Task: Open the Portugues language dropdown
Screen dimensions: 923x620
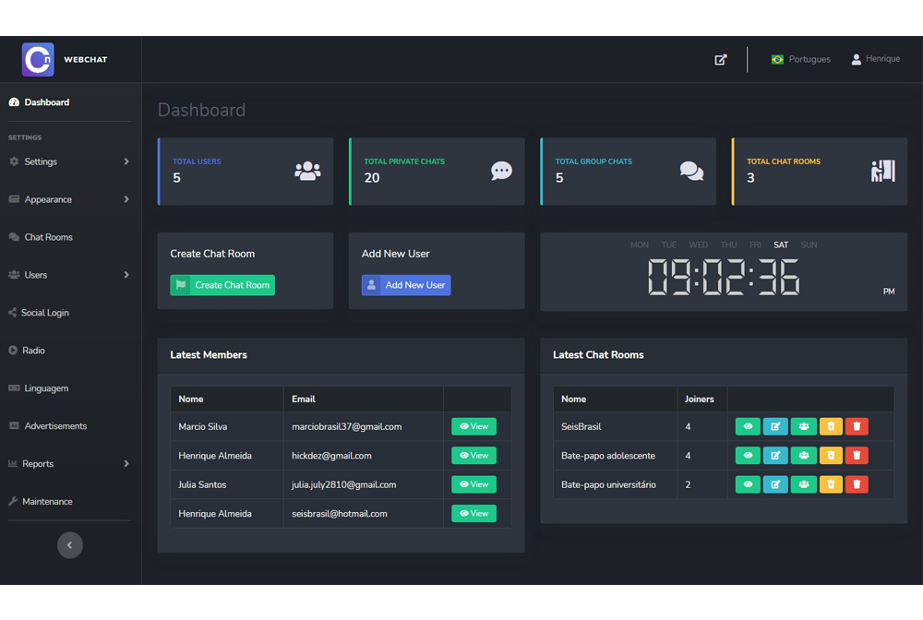Action: tap(800, 59)
